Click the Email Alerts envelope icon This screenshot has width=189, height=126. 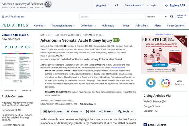coord(145,125)
